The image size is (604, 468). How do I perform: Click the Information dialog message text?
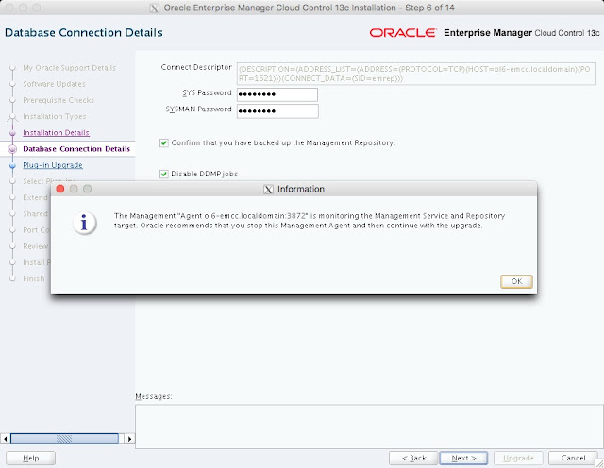tap(310, 221)
